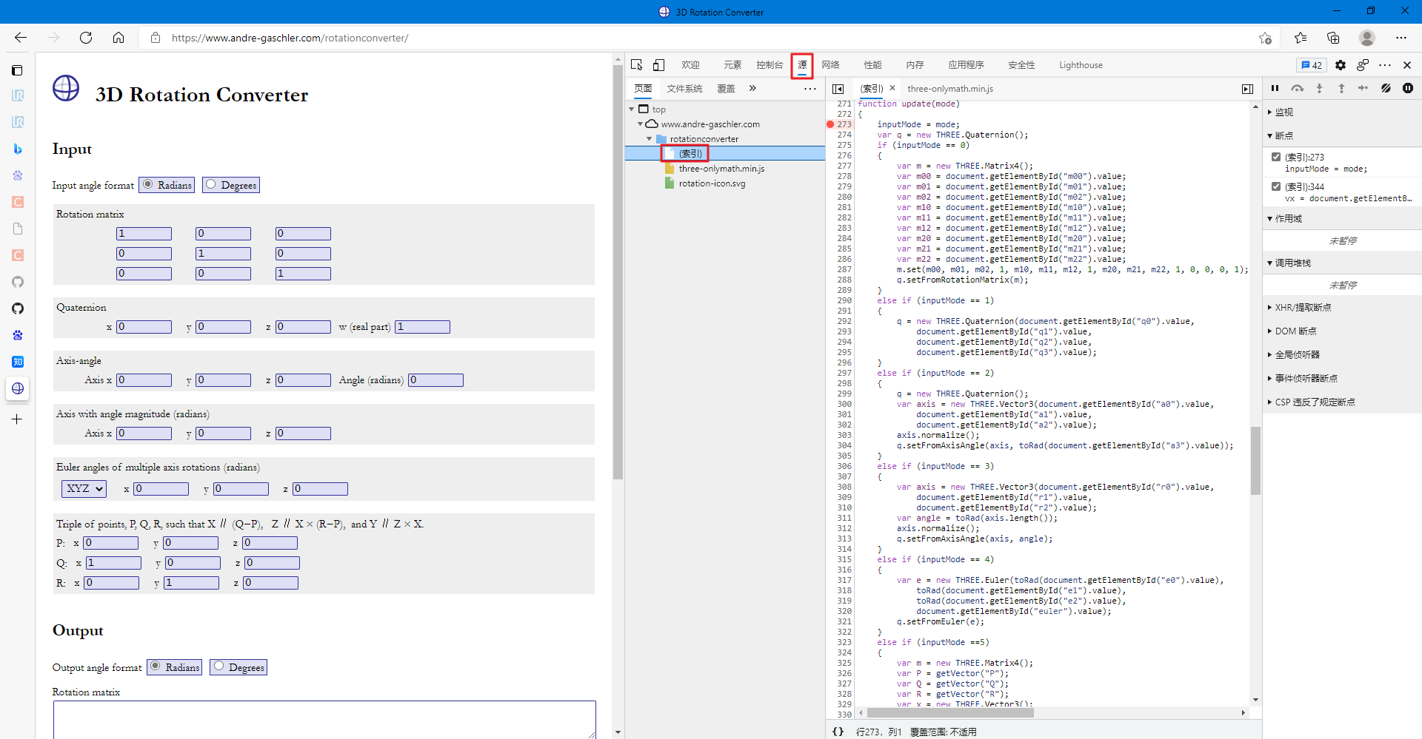Click the quaternion w real part field
This screenshot has height=739, width=1422.
coord(422,327)
